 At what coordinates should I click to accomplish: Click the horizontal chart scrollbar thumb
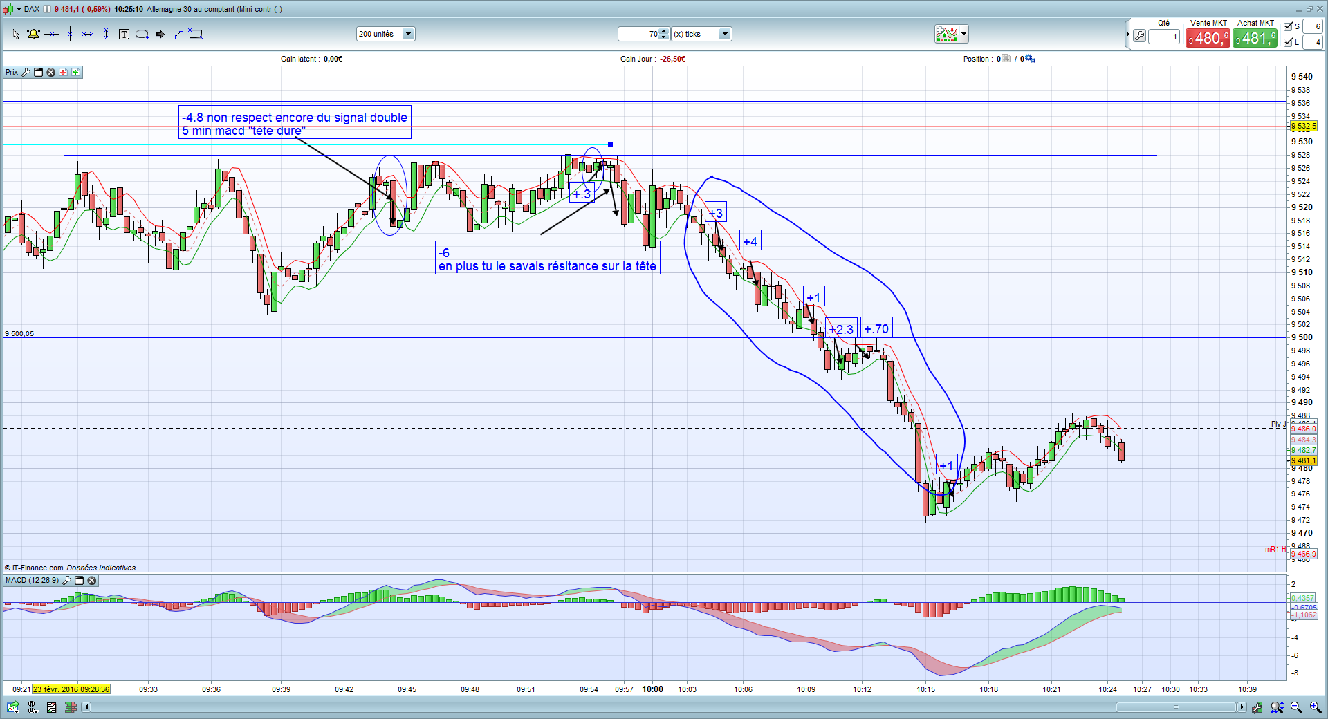click(1176, 707)
